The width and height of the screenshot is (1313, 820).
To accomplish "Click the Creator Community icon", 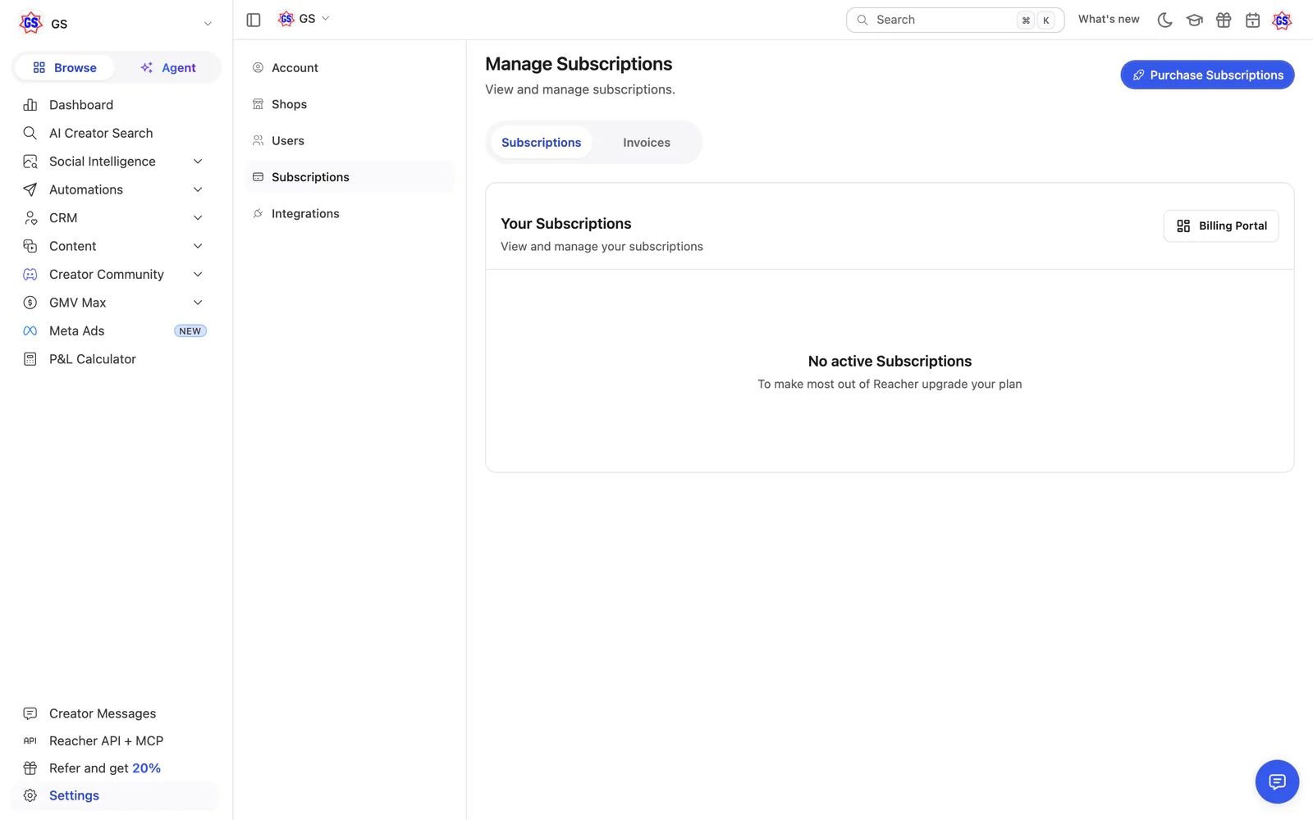I will point(30,275).
